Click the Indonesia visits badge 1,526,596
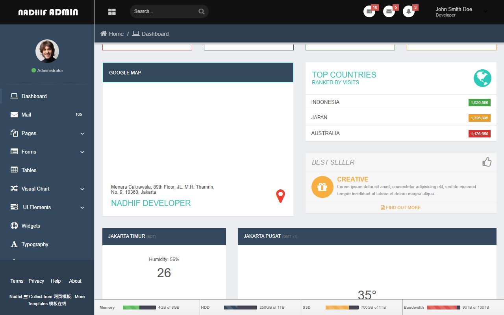The image size is (504, 315). click(x=479, y=102)
